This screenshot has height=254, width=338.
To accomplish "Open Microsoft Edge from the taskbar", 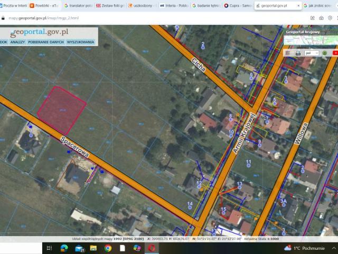I will click(x=64, y=248).
